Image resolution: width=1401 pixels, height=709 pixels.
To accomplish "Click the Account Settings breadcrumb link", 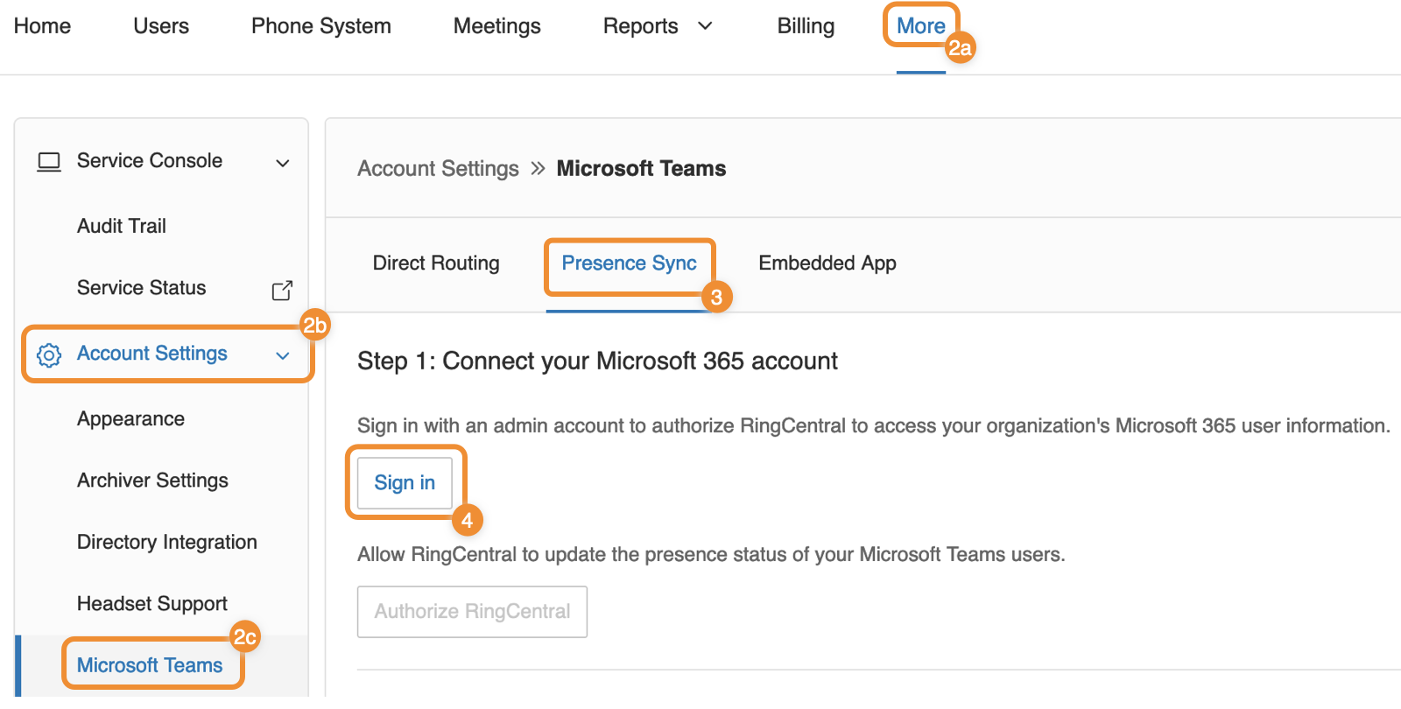I will tap(438, 168).
